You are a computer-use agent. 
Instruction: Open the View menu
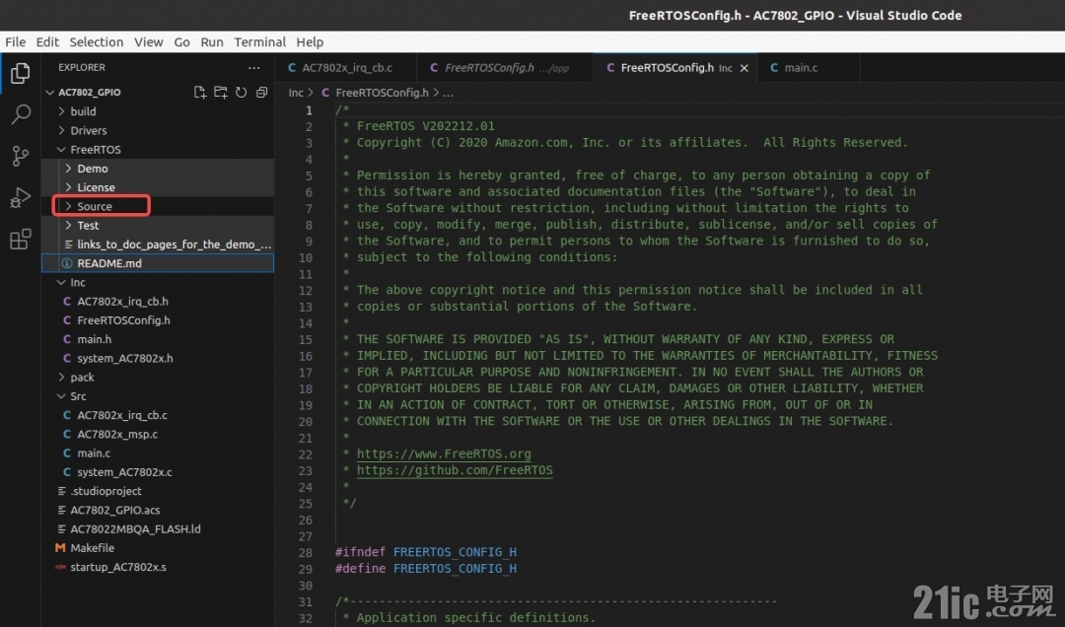[x=148, y=42]
